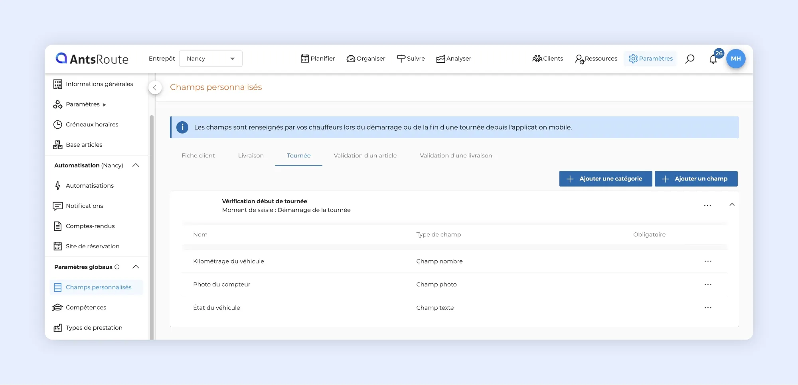Click the search magnifier icon
This screenshot has height=385, width=798.
(x=689, y=59)
